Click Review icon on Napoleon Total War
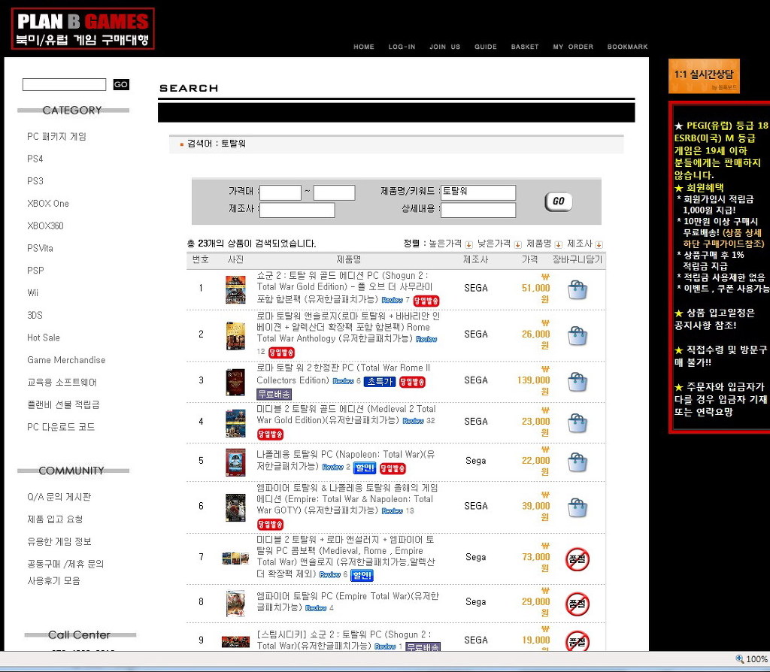Screen dimensions: 770x672 tap(332, 467)
